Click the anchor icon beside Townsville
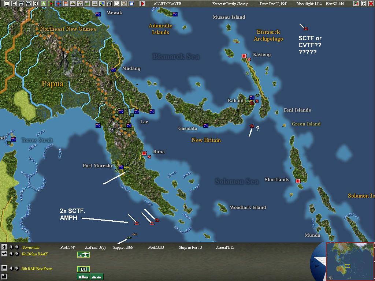 click(4, 247)
